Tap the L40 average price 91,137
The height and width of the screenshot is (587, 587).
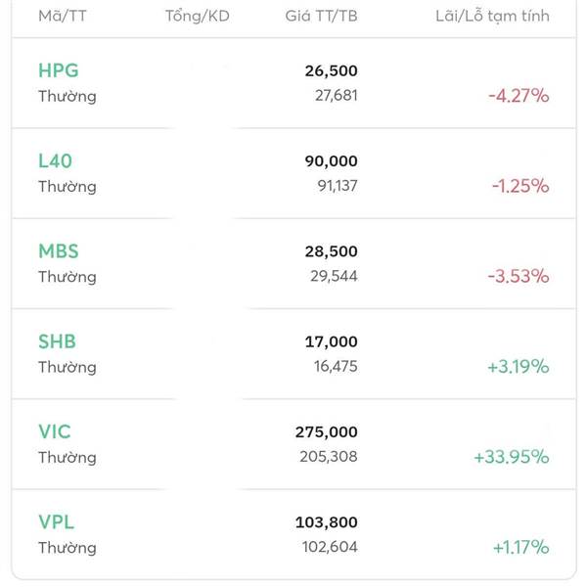[333, 186]
